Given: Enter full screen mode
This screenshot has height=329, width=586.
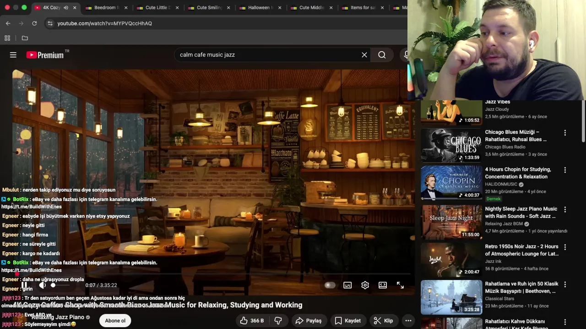Looking at the screenshot, I should pyautogui.click(x=400, y=285).
